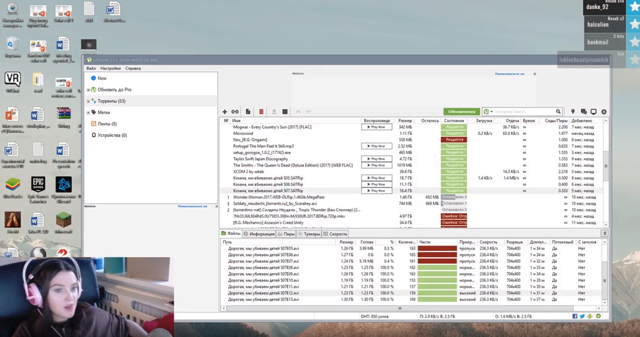Open BlueStacks desktop icon
The image size is (640, 337).
12,188
